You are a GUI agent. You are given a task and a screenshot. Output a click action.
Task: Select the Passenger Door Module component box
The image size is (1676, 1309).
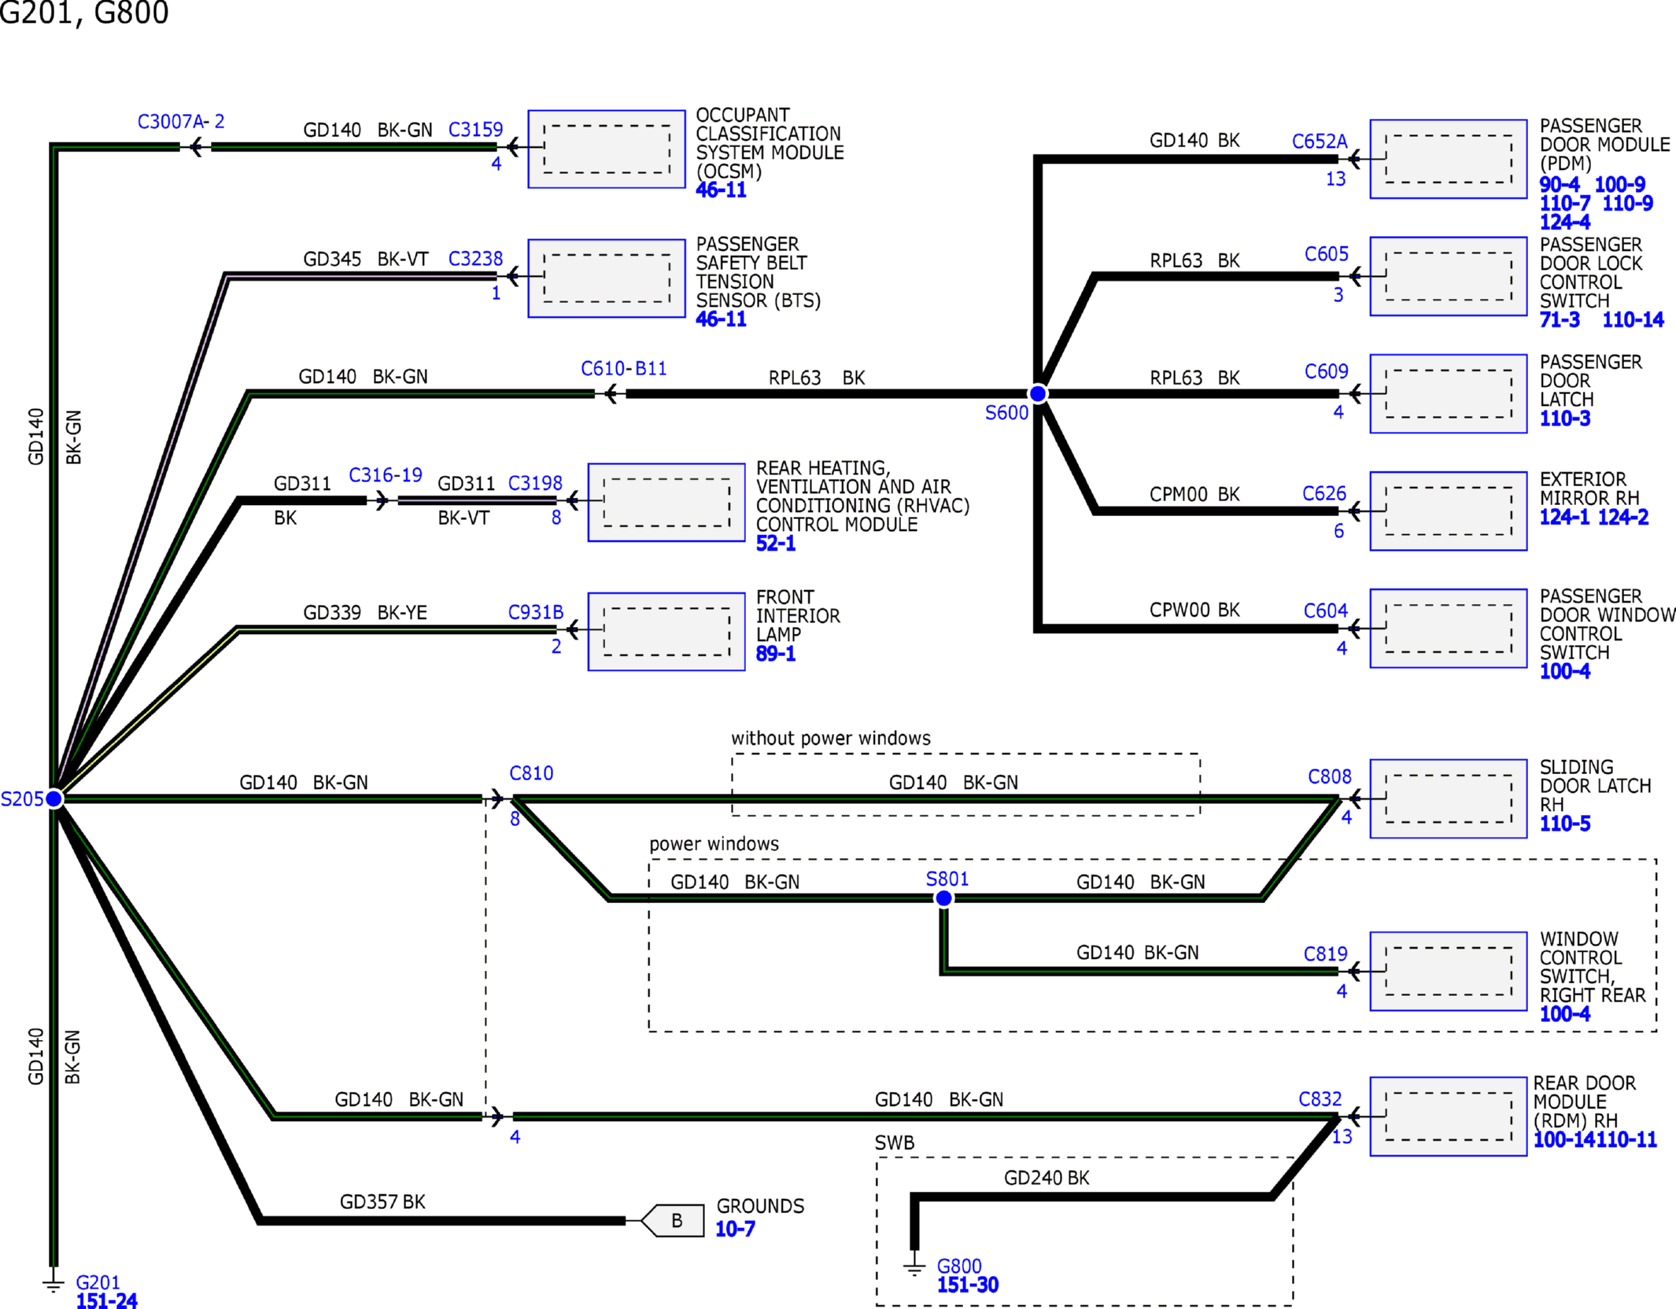coord(1448,159)
